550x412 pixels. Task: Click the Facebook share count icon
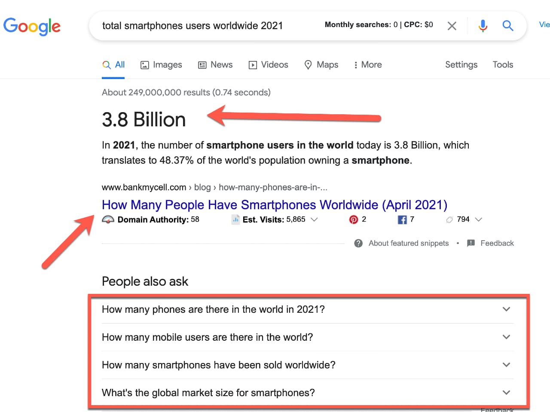click(402, 220)
